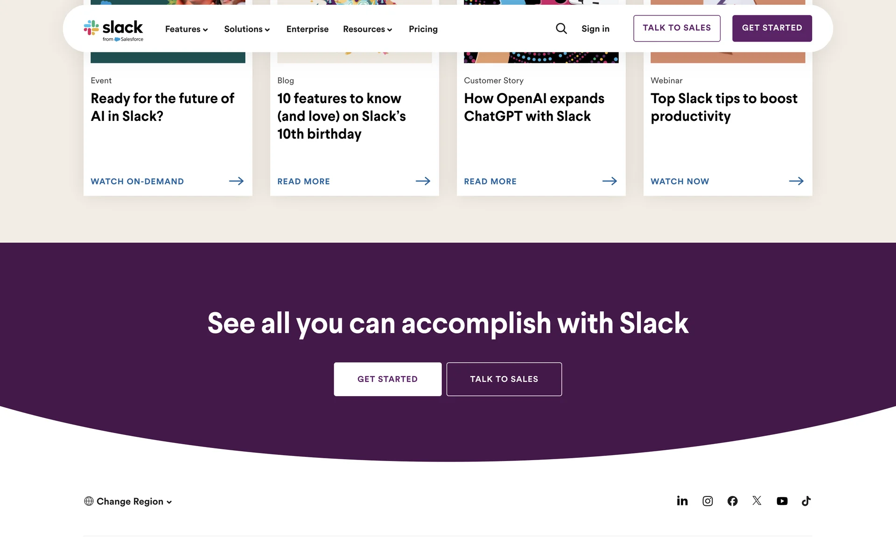The width and height of the screenshot is (896, 560).
Task: Expand the Features dropdown menu
Action: tap(186, 29)
